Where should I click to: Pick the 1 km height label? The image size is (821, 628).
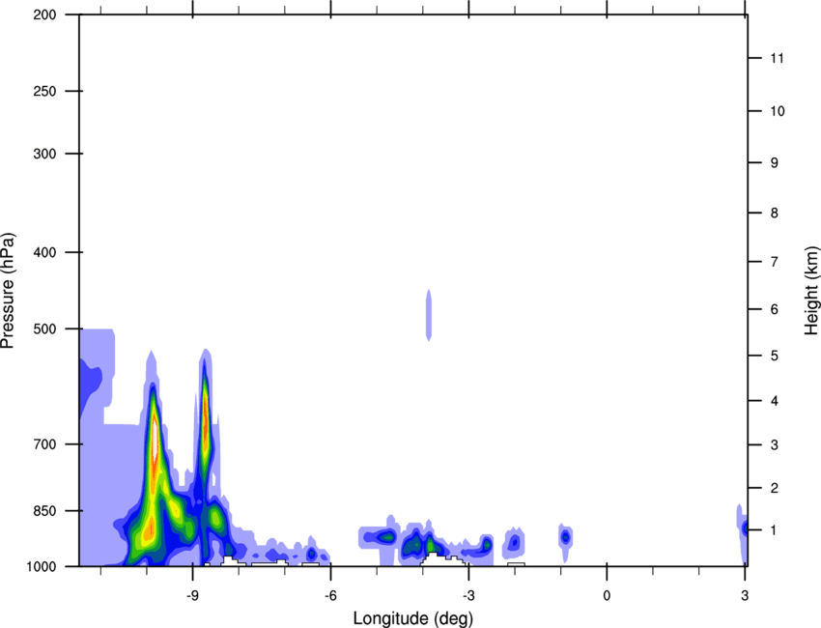(775, 530)
